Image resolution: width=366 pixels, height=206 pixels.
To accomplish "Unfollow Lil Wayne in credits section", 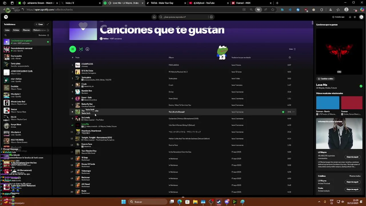I will click(352, 182).
